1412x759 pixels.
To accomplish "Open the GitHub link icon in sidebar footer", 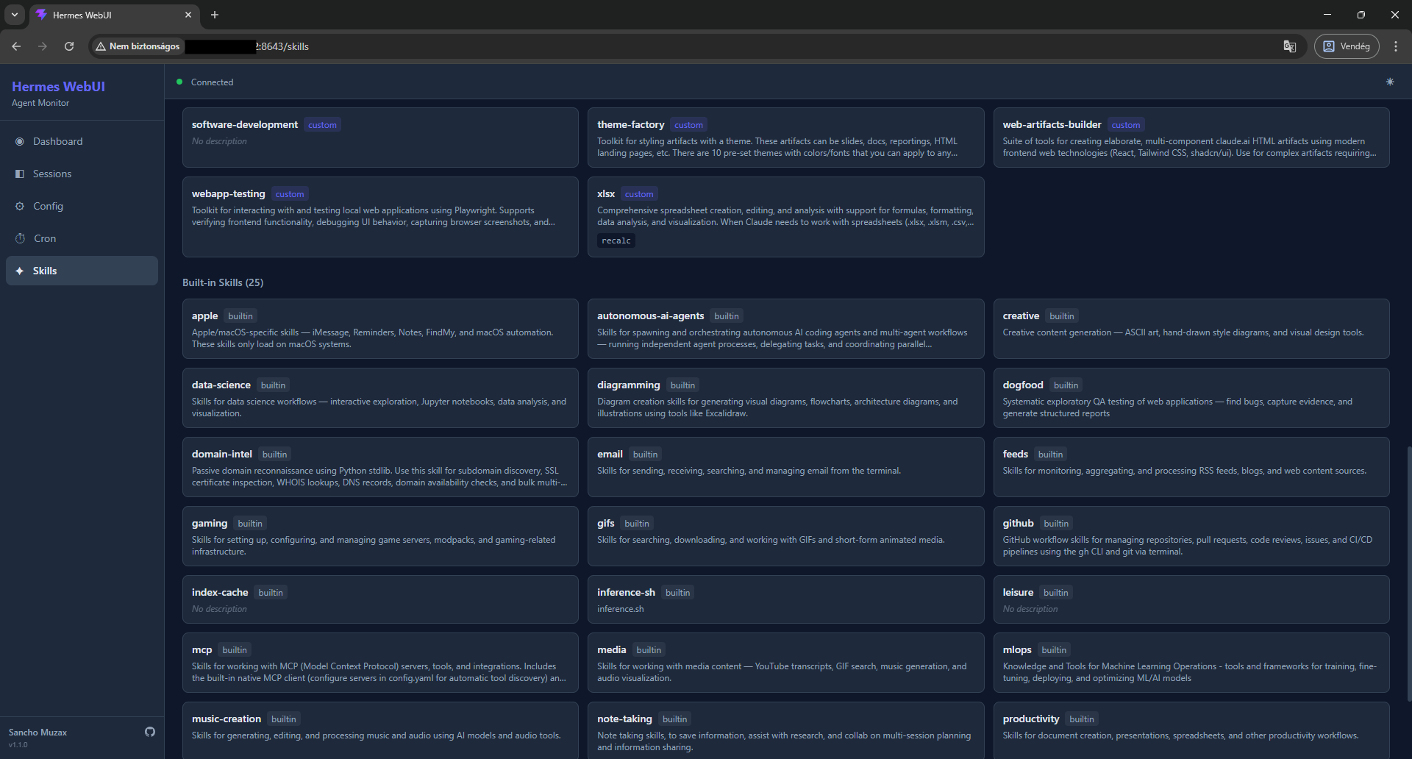I will pos(150,732).
